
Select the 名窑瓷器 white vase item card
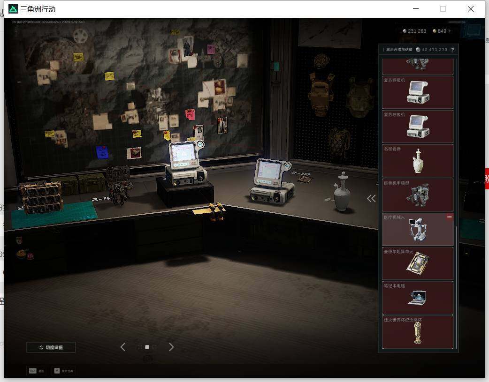point(418,161)
